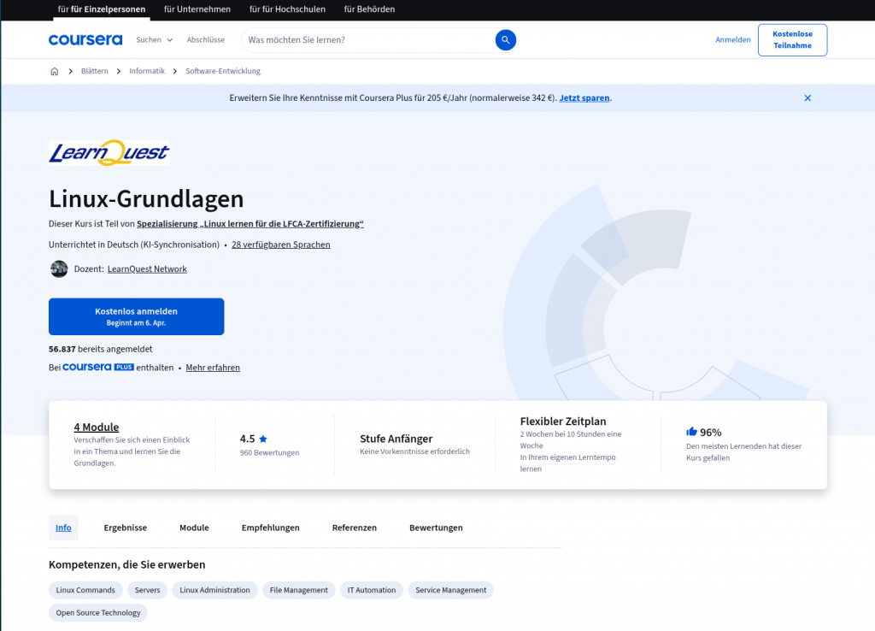
Task: Open the für Unternehmen top menu item
Action: 197,9
